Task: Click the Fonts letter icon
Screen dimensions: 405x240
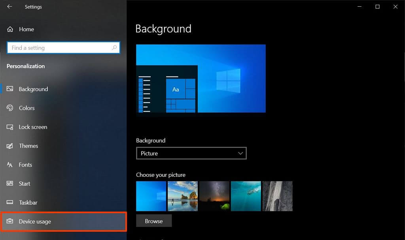Action: 10,165
